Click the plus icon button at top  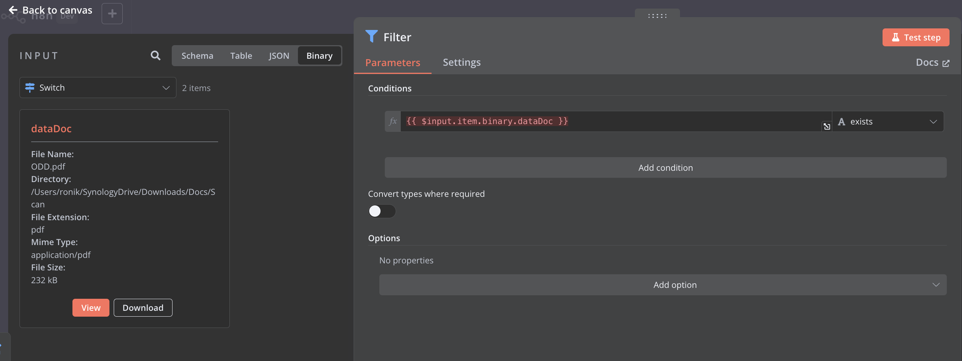pos(112,14)
